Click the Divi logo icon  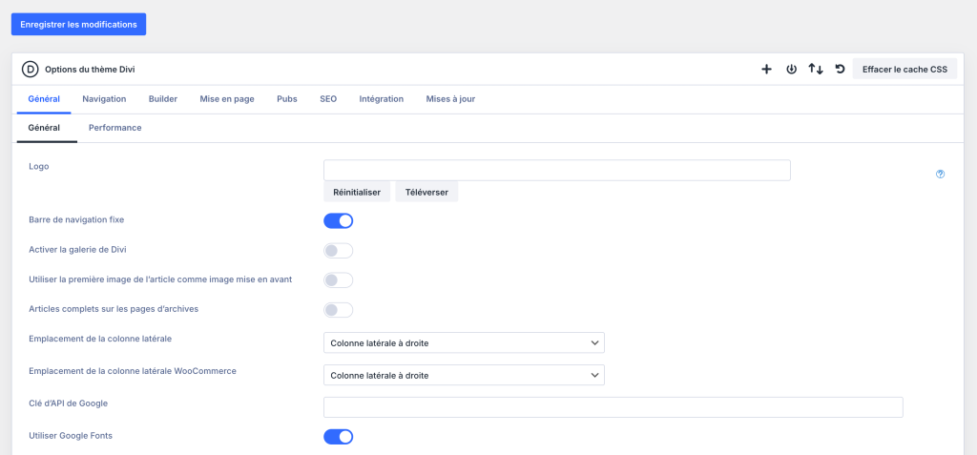tap(30, 69)
